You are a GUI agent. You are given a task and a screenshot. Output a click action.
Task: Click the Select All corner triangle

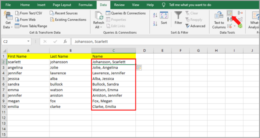4,51
